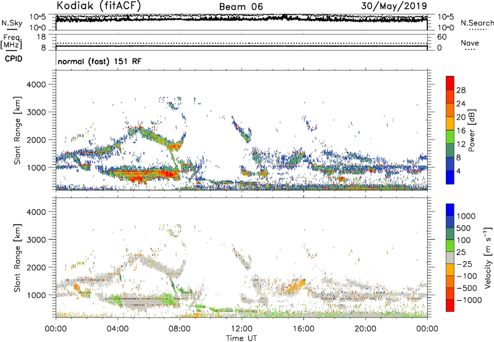Click the '-25' velocity scale value

coord(464,264)
